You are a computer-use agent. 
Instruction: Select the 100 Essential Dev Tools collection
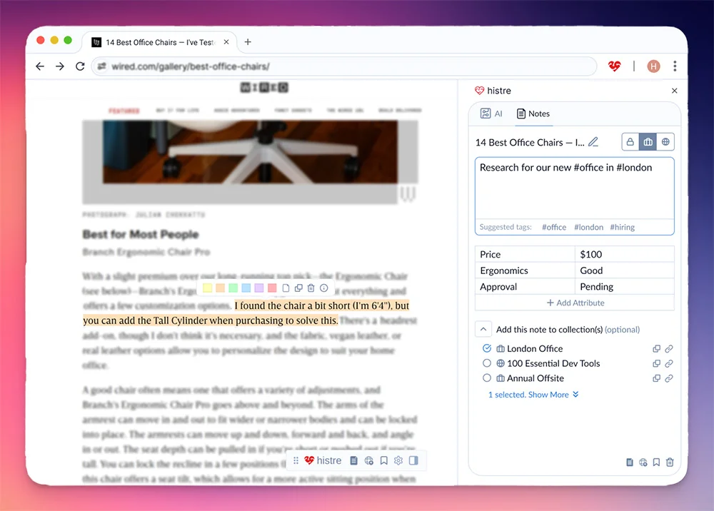(x=487, y=363)
